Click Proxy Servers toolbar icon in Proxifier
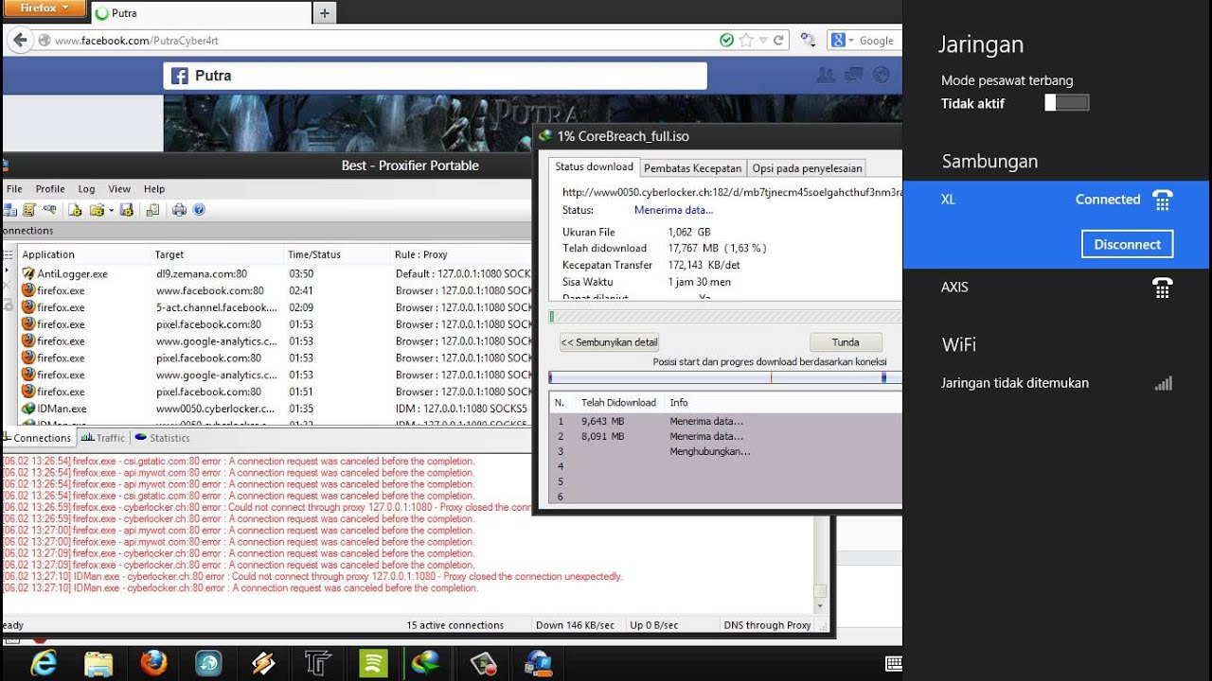The image size is (1212, 681). coord(11,210)
